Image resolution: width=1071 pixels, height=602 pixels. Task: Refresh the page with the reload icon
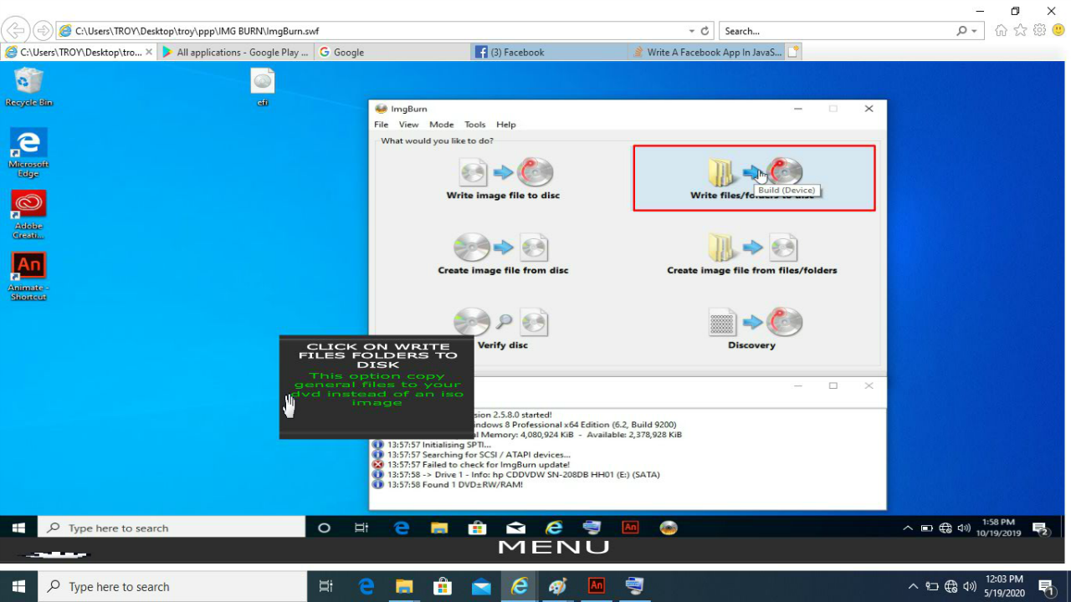(x=705, y=31)
